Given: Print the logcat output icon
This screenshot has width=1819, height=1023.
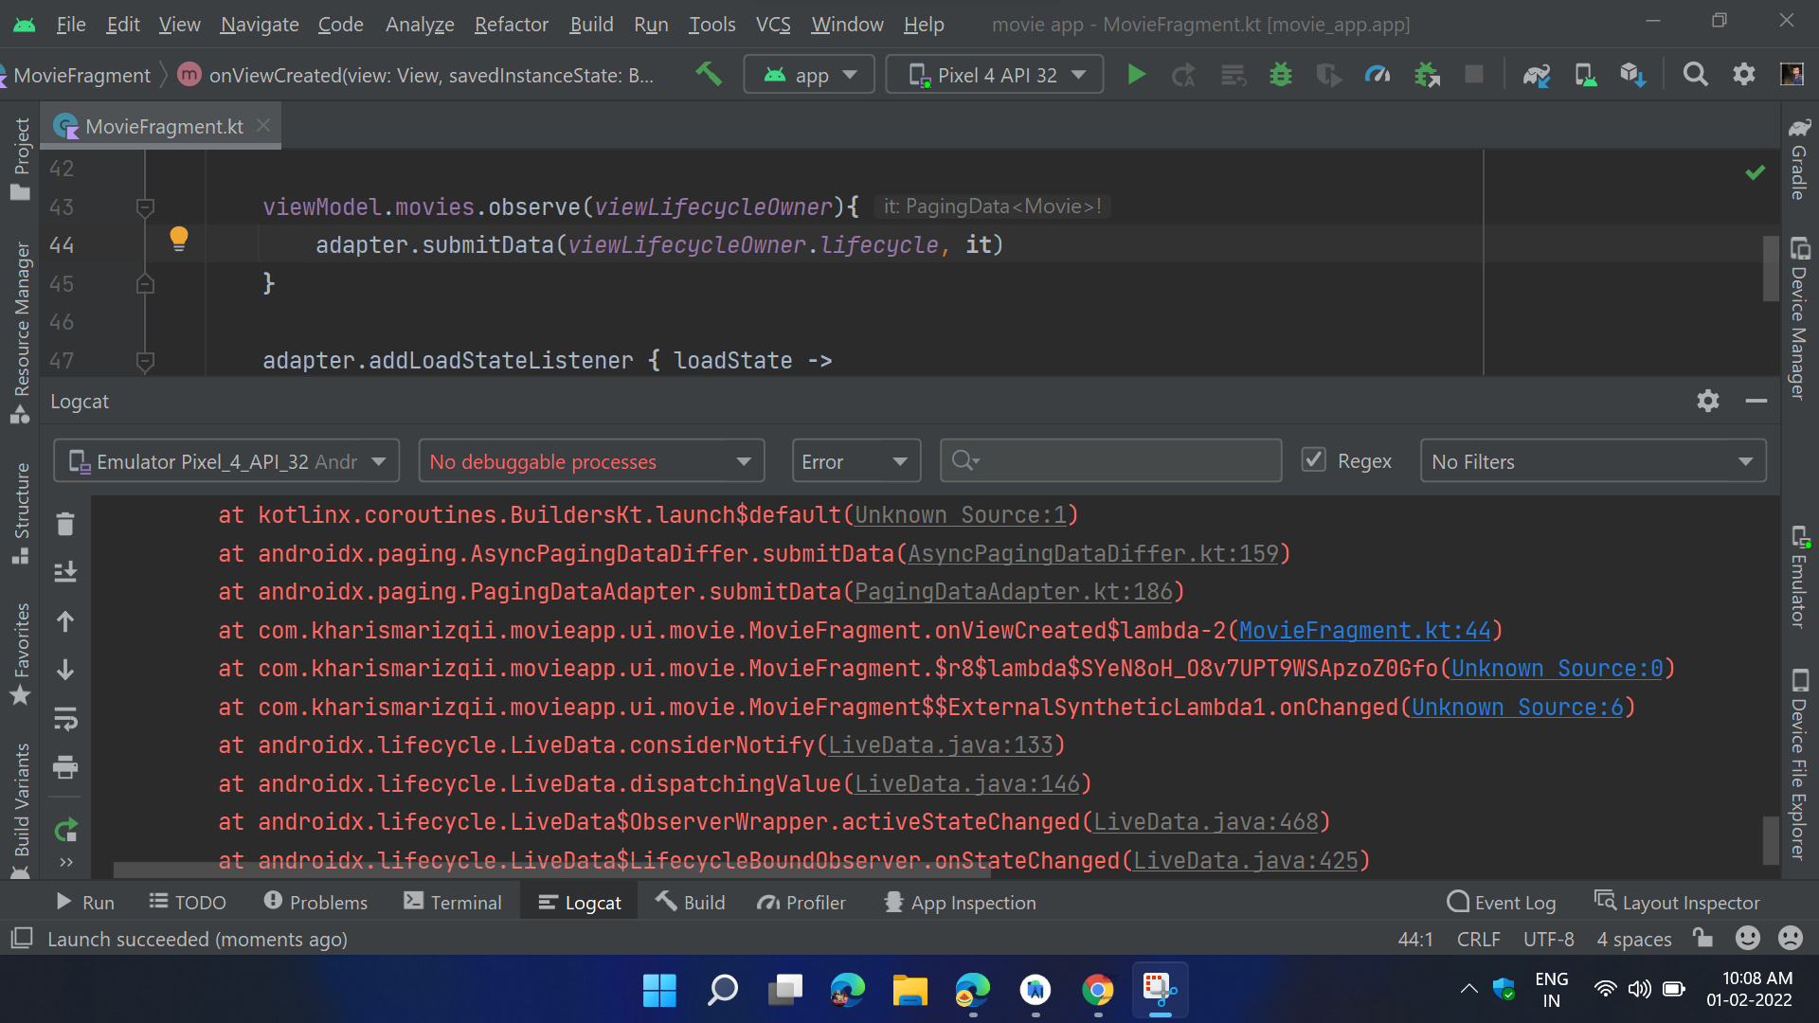Looking at the screenshot, I should pos(65,766).
